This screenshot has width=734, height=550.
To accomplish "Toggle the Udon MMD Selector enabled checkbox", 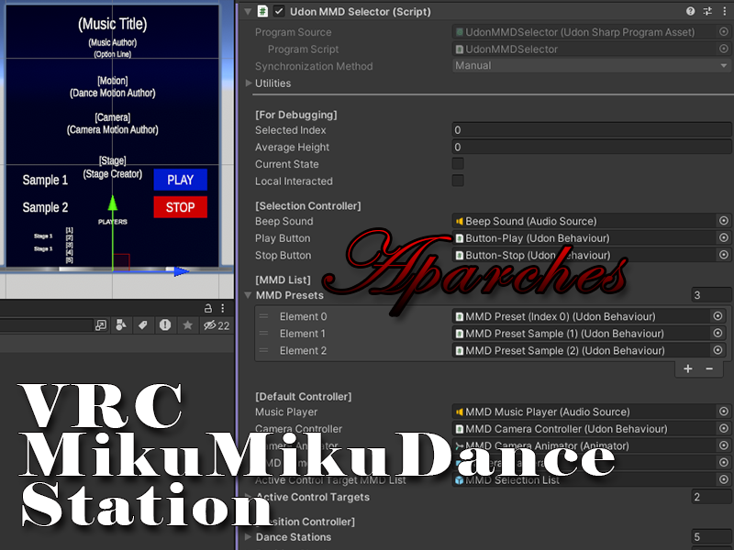I will coord(279,11).
